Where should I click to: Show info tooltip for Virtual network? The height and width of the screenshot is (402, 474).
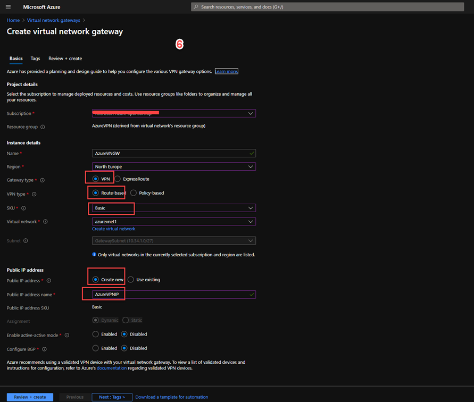click(x=45, y=222)
